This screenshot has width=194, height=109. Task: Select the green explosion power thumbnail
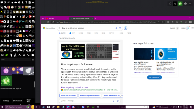click(6, 81)
